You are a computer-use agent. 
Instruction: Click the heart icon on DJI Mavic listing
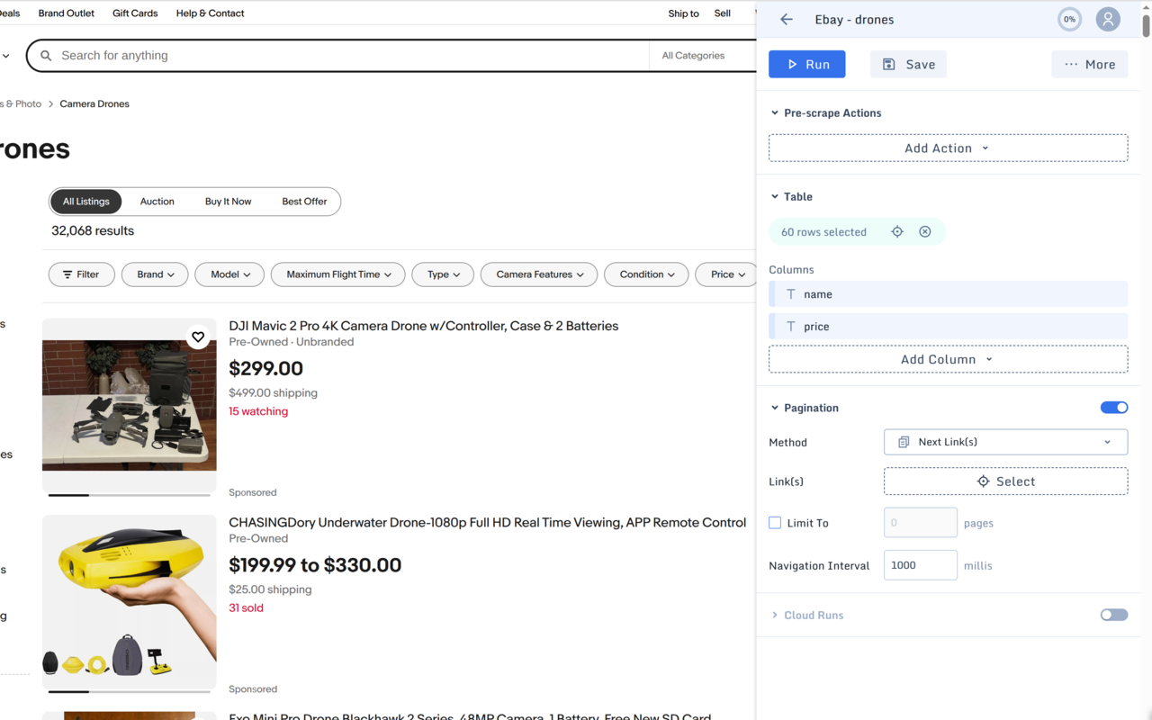(198, 337)
